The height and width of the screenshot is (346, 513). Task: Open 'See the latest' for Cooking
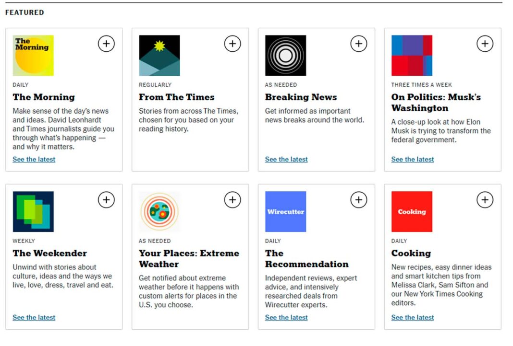(x=413, y=317)
